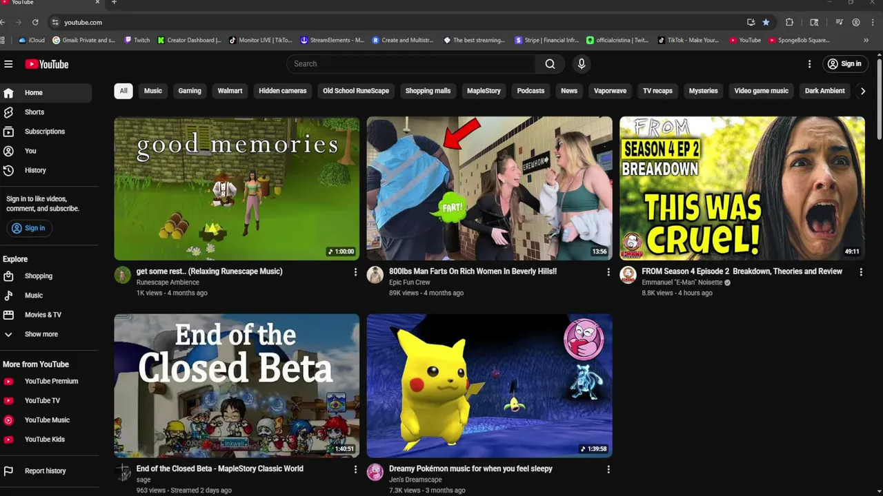Screen dimensions: 883x496
Task: Select the Dark Ambient filter chip
Action: [824, 91]
